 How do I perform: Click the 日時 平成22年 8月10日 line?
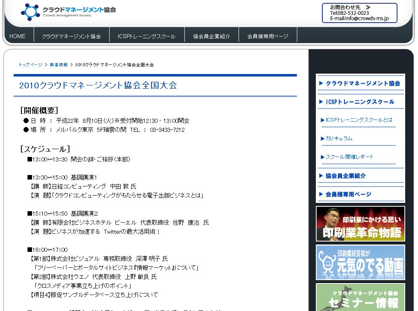pos(106,120)
